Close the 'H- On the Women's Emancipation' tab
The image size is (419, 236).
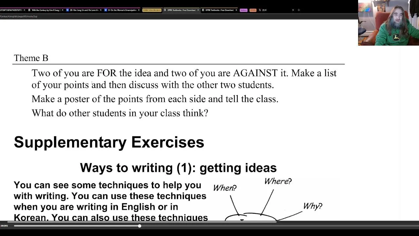pos(139,10)
